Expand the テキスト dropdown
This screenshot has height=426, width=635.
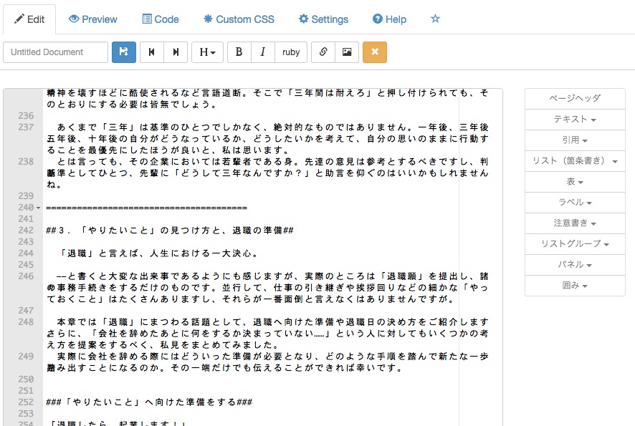tap(575, 120)
